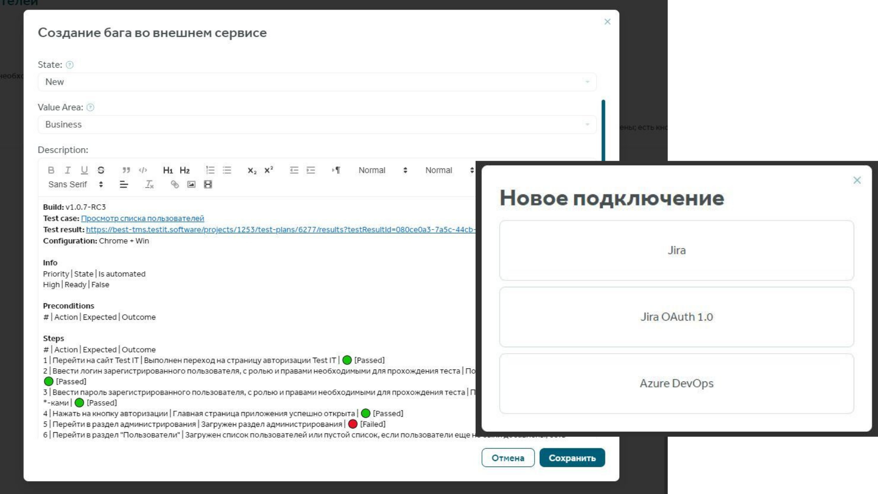This screenshot has width=878, height=494.
Task: Create a numbered list
Action: (210, 170)
